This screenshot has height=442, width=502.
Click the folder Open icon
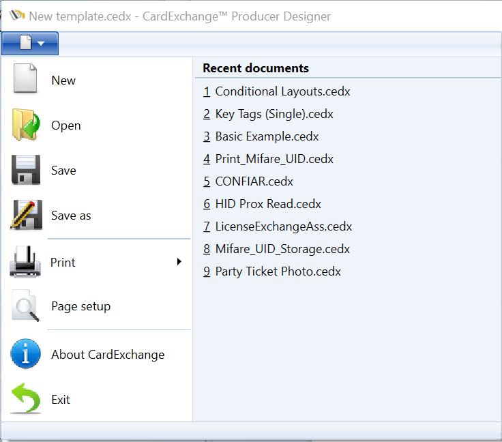pos(26,125)
